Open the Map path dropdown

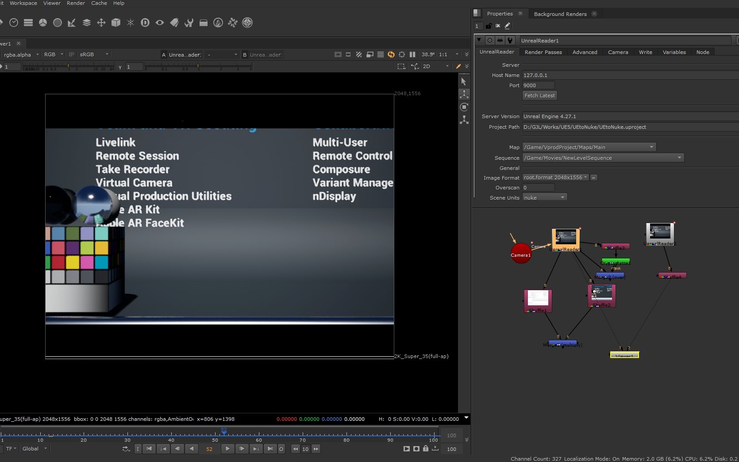[x=589, y=147]
